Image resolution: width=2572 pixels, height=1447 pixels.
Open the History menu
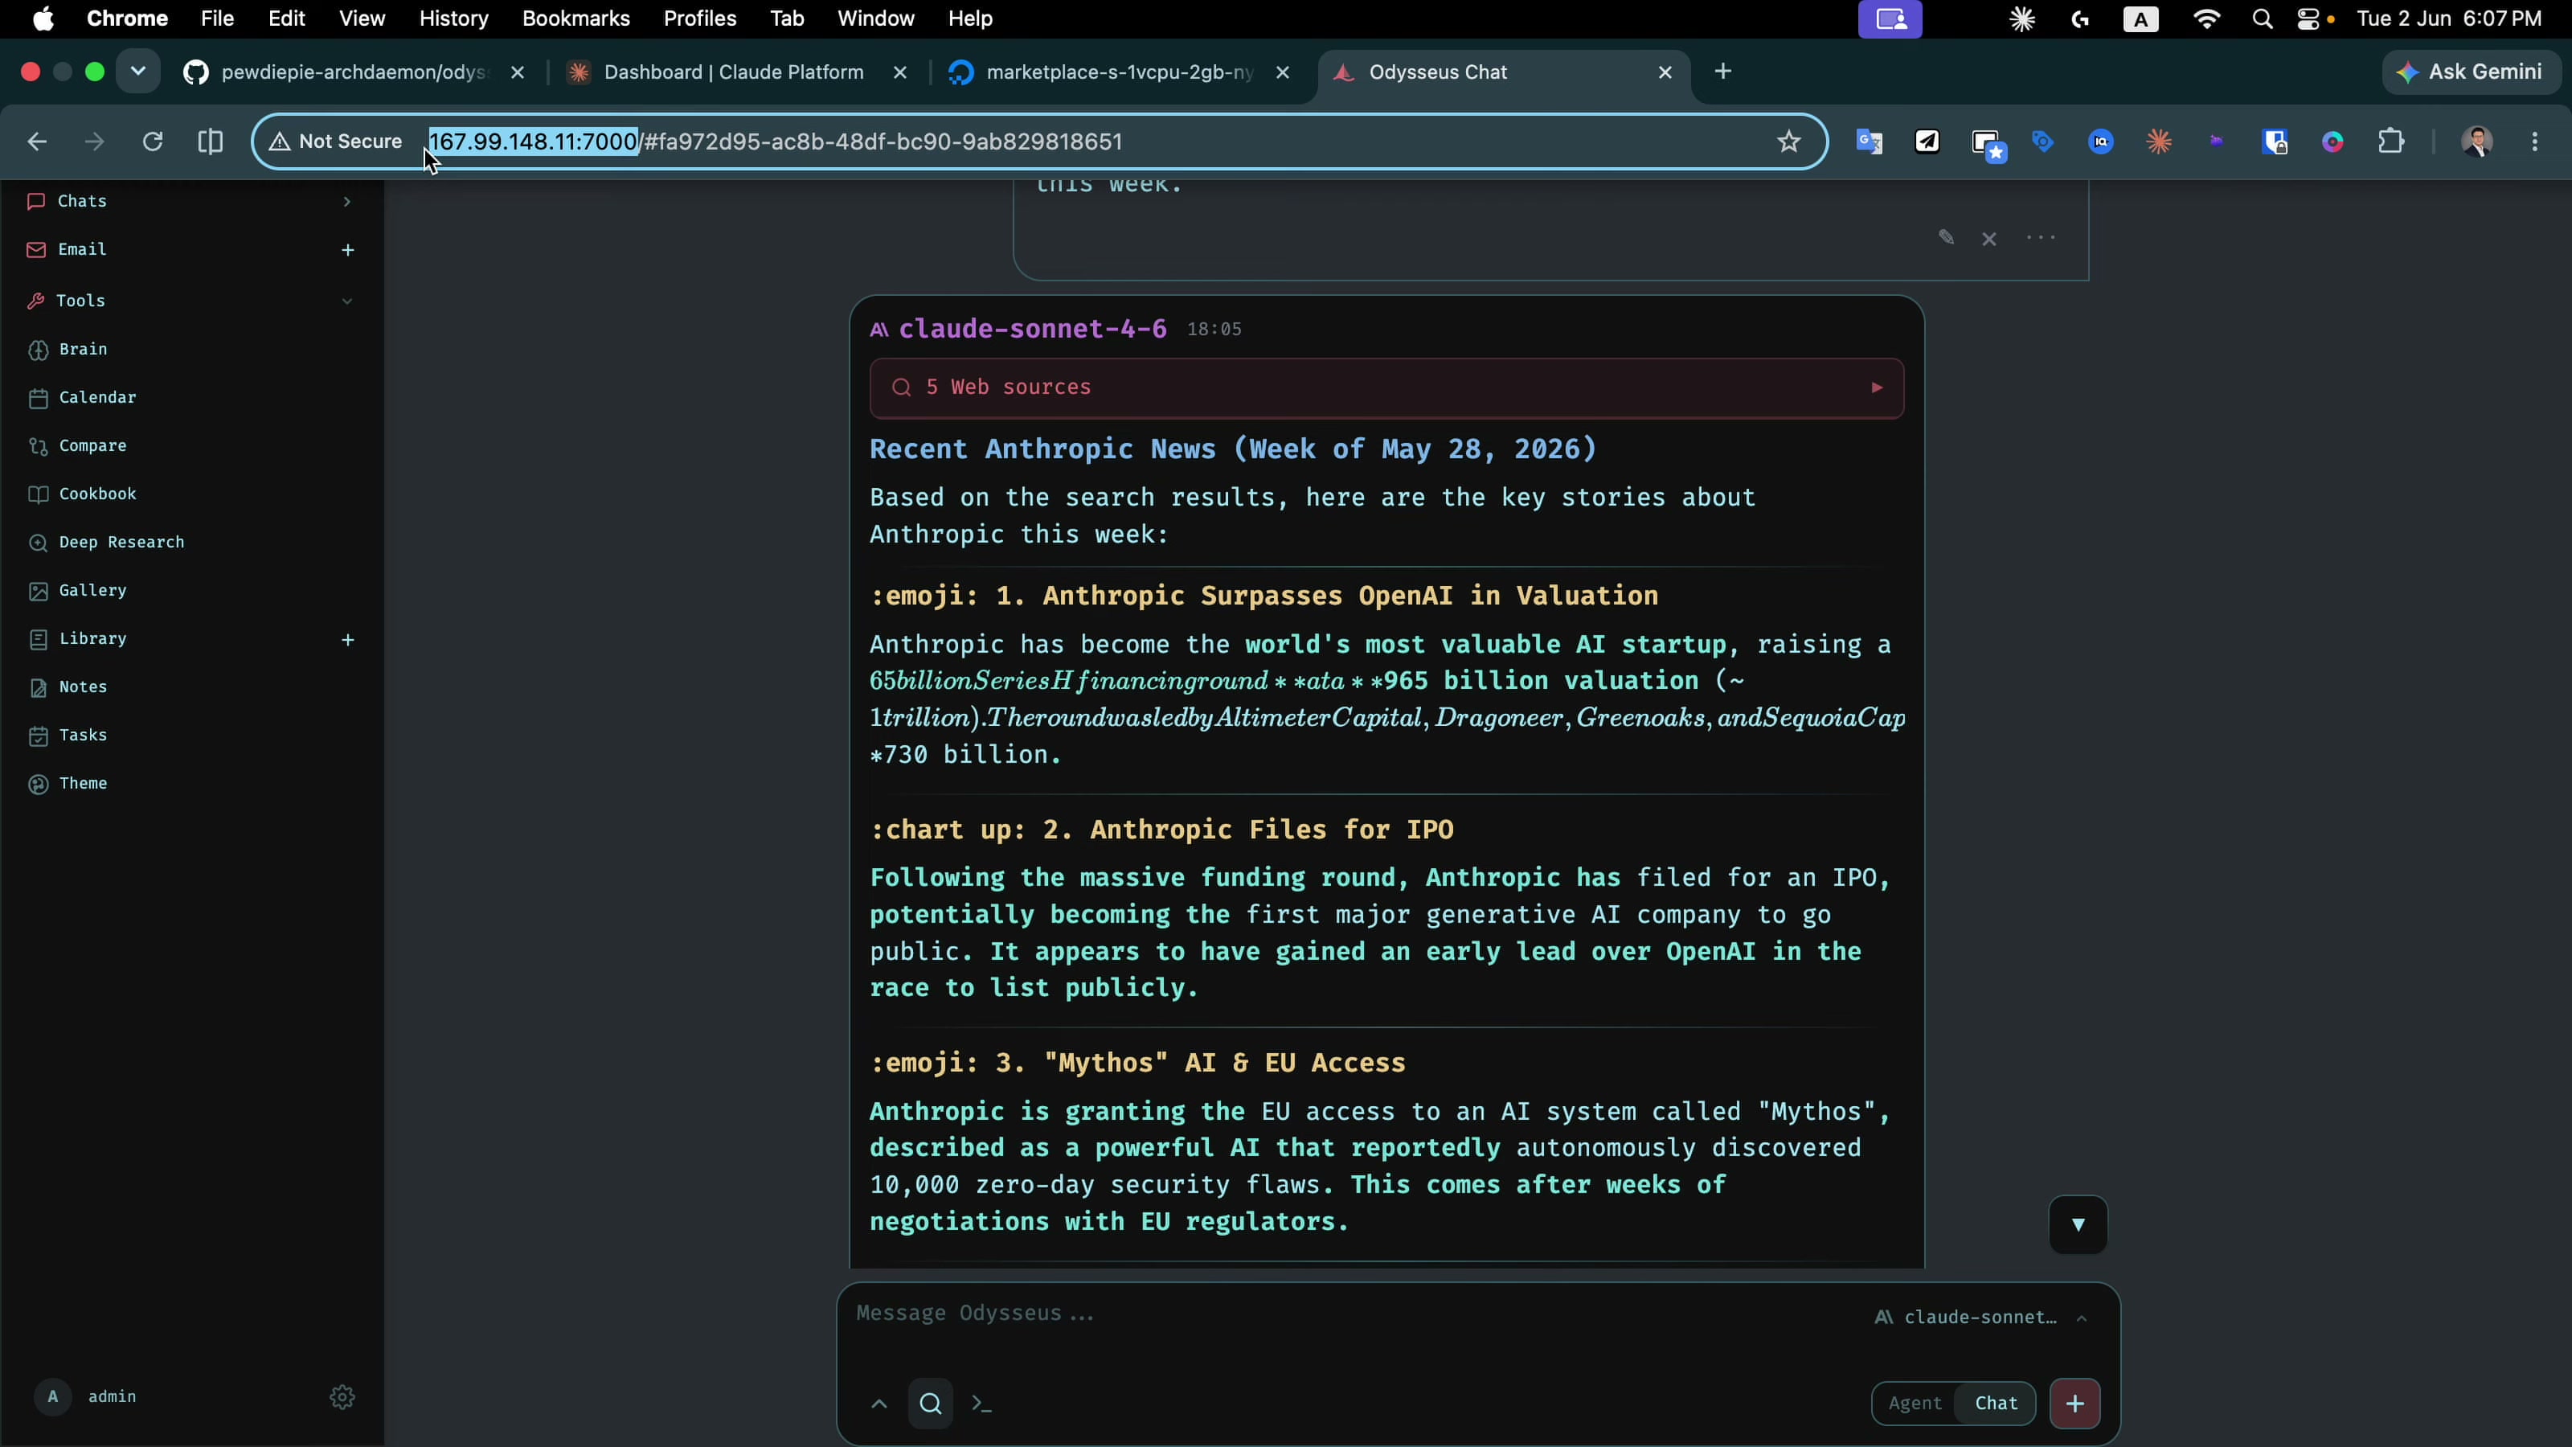click(x=453, y=19)
